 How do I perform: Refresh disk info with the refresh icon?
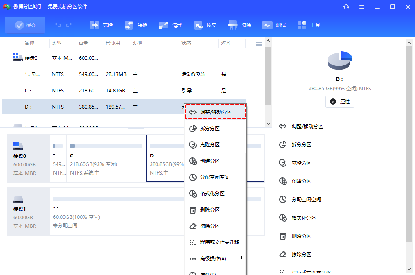346,7
